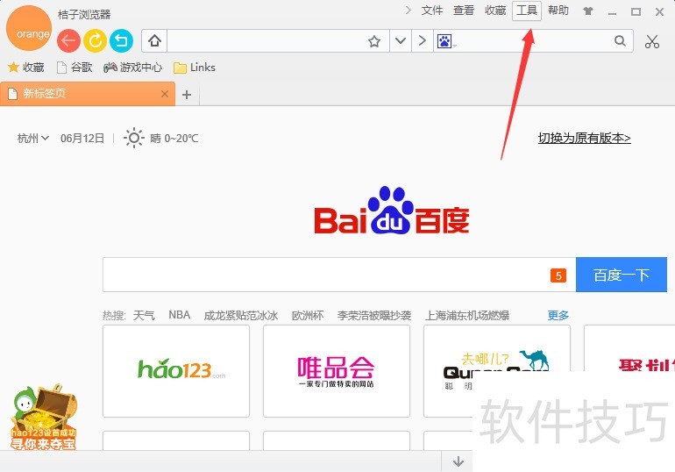Open the 唯品会 site tile

point(337,371)
